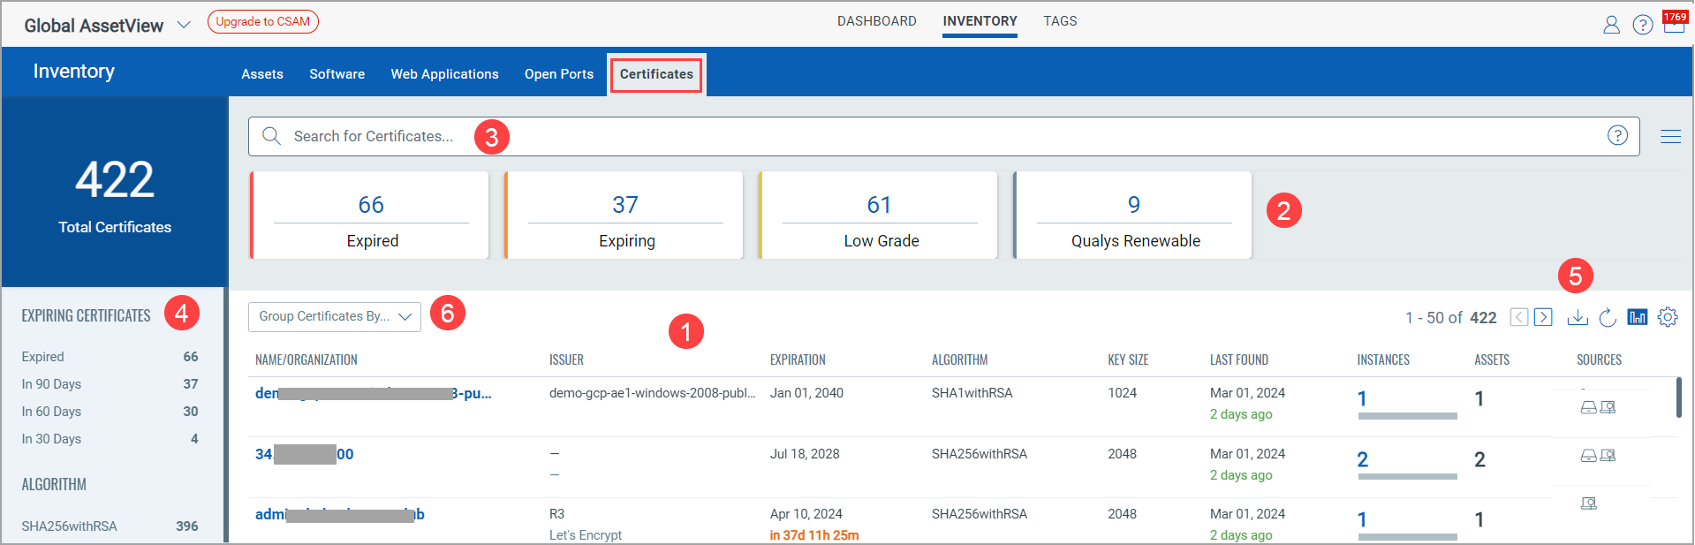This screenshot has width=1695, height=545.
Task: Open the TAGS menu
Action: pos(1060,21)
